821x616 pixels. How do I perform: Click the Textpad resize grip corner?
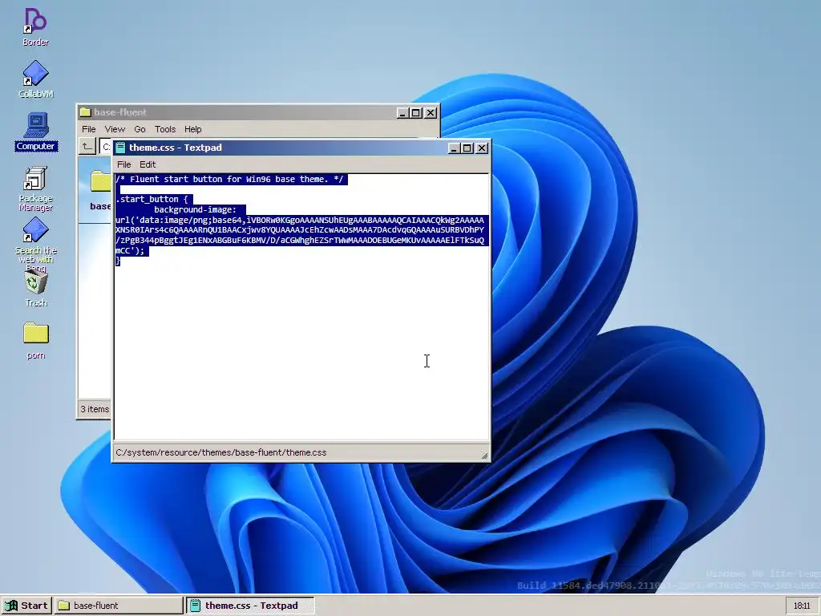click(484, 456)
